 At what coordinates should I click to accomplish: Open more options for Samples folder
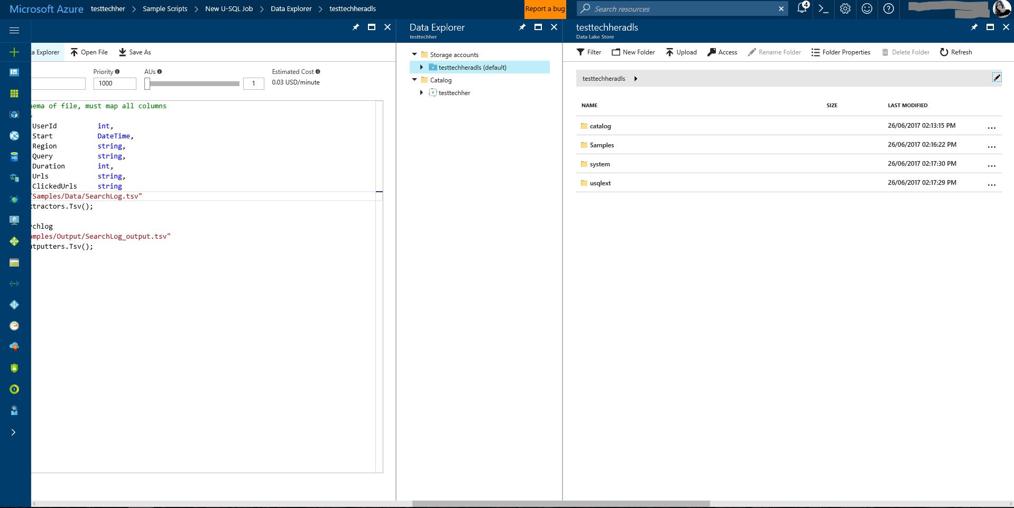pyautogui.click(x=991, y=146)
